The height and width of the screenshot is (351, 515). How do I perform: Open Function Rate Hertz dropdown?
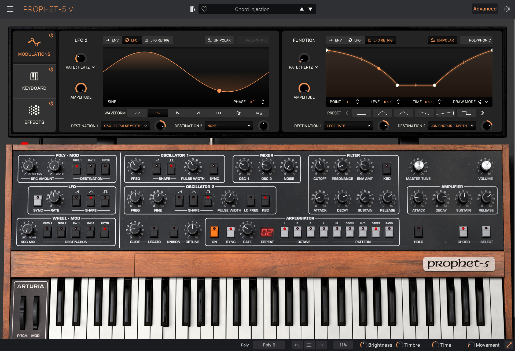tap(303, 67)
